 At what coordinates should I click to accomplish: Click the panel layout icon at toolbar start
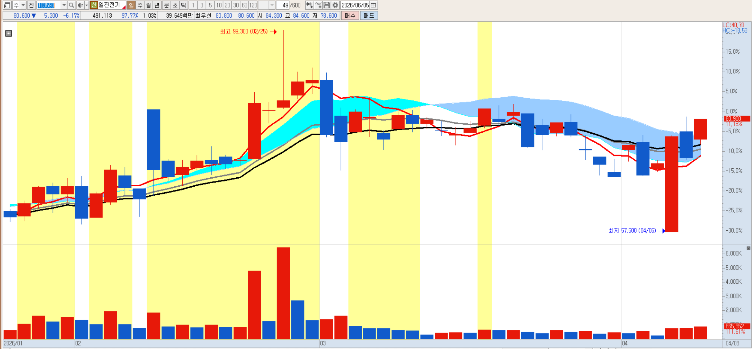pyautogui.click(x=7, y=5)
